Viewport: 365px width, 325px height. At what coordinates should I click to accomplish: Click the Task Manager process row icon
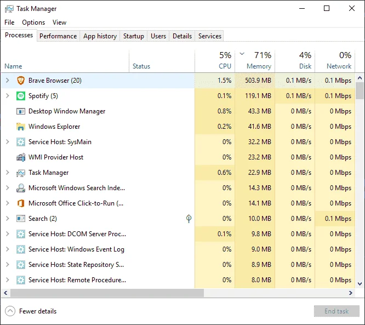(21, 173)
